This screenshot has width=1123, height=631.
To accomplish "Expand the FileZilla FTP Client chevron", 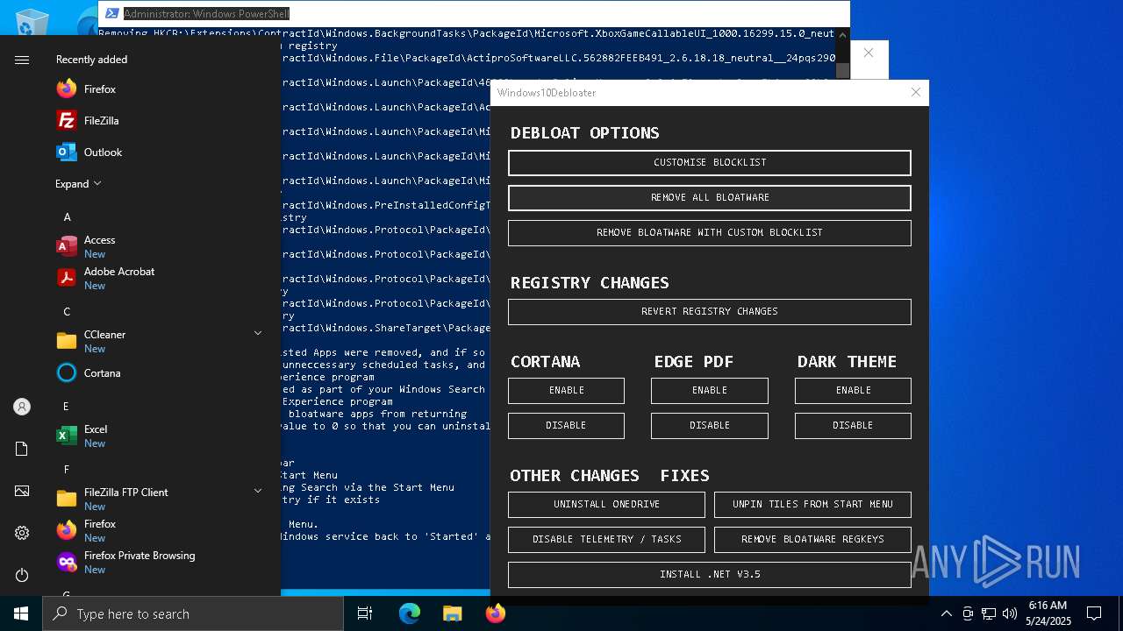I will (x=258, y=491).
